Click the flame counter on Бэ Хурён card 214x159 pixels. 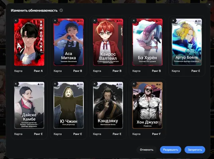click(159, 21)
